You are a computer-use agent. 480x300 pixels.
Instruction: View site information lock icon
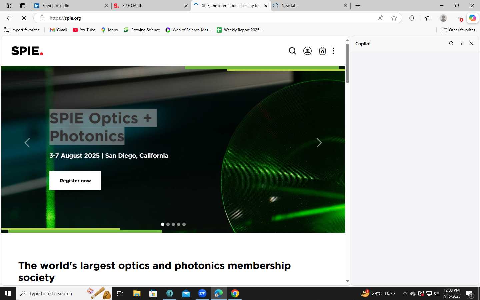[42, 18]
